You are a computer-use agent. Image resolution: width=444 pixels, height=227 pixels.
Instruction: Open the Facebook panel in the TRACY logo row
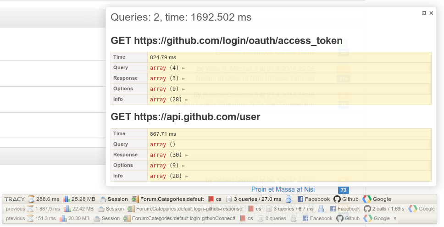point(313,199)
